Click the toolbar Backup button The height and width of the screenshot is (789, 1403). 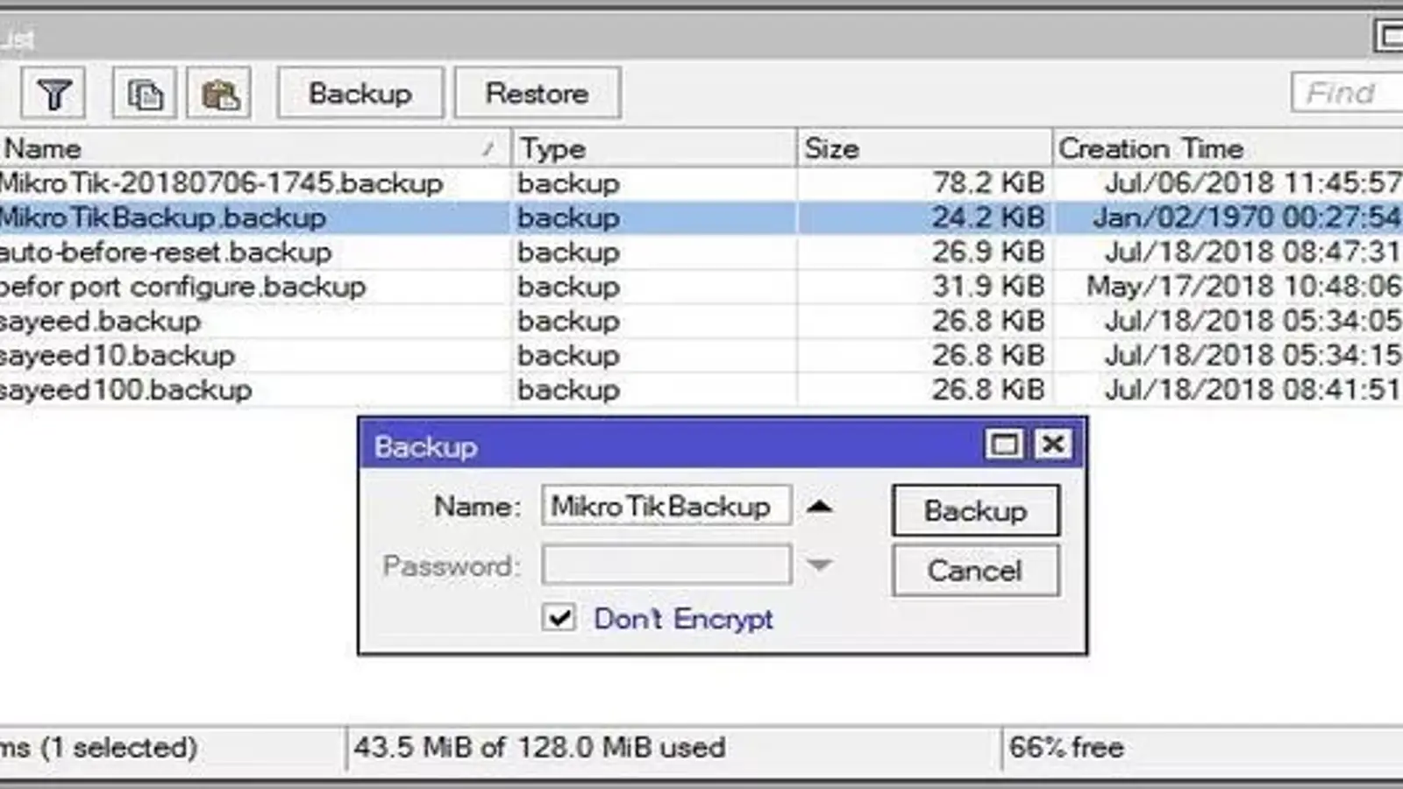tap(360, 94)
